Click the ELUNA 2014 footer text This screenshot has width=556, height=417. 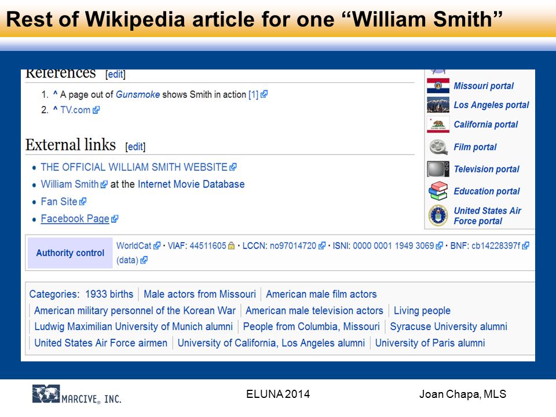pos(278,394)
